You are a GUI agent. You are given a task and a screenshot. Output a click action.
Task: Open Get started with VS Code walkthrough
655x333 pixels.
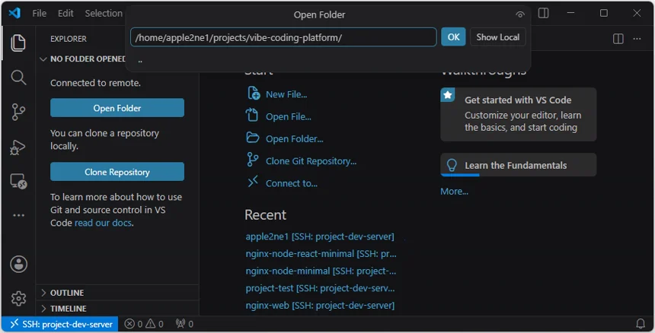tap(519, 114)
